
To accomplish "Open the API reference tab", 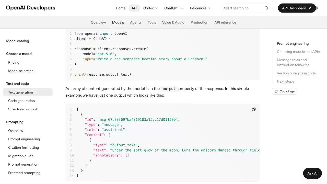I will pyautogui.click(x=225, y=22).
